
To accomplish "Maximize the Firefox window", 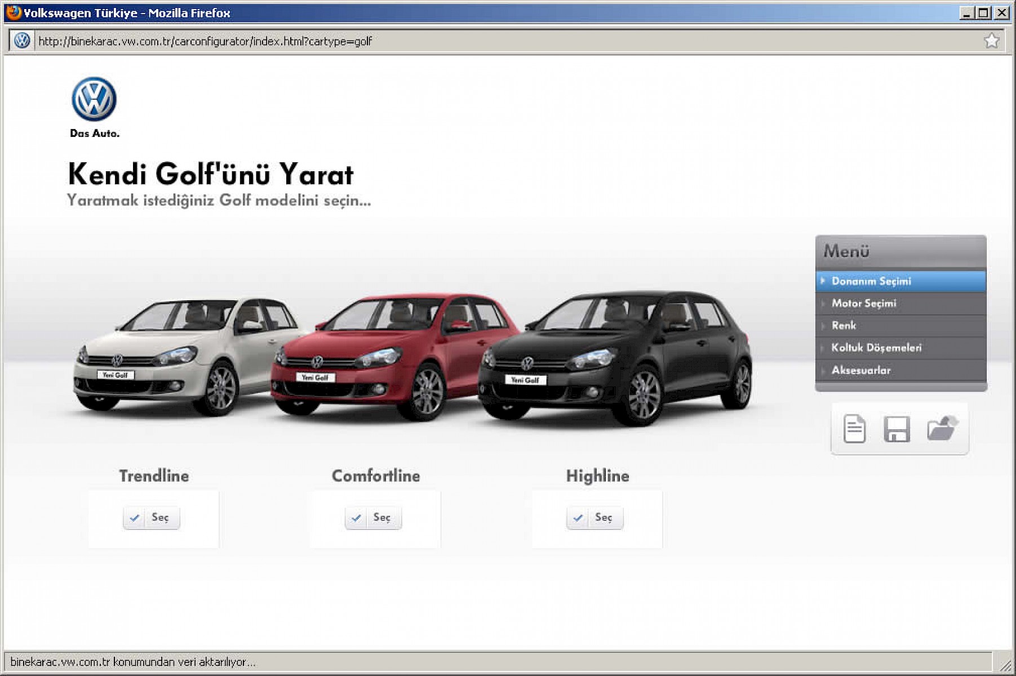I will (984, 12).
